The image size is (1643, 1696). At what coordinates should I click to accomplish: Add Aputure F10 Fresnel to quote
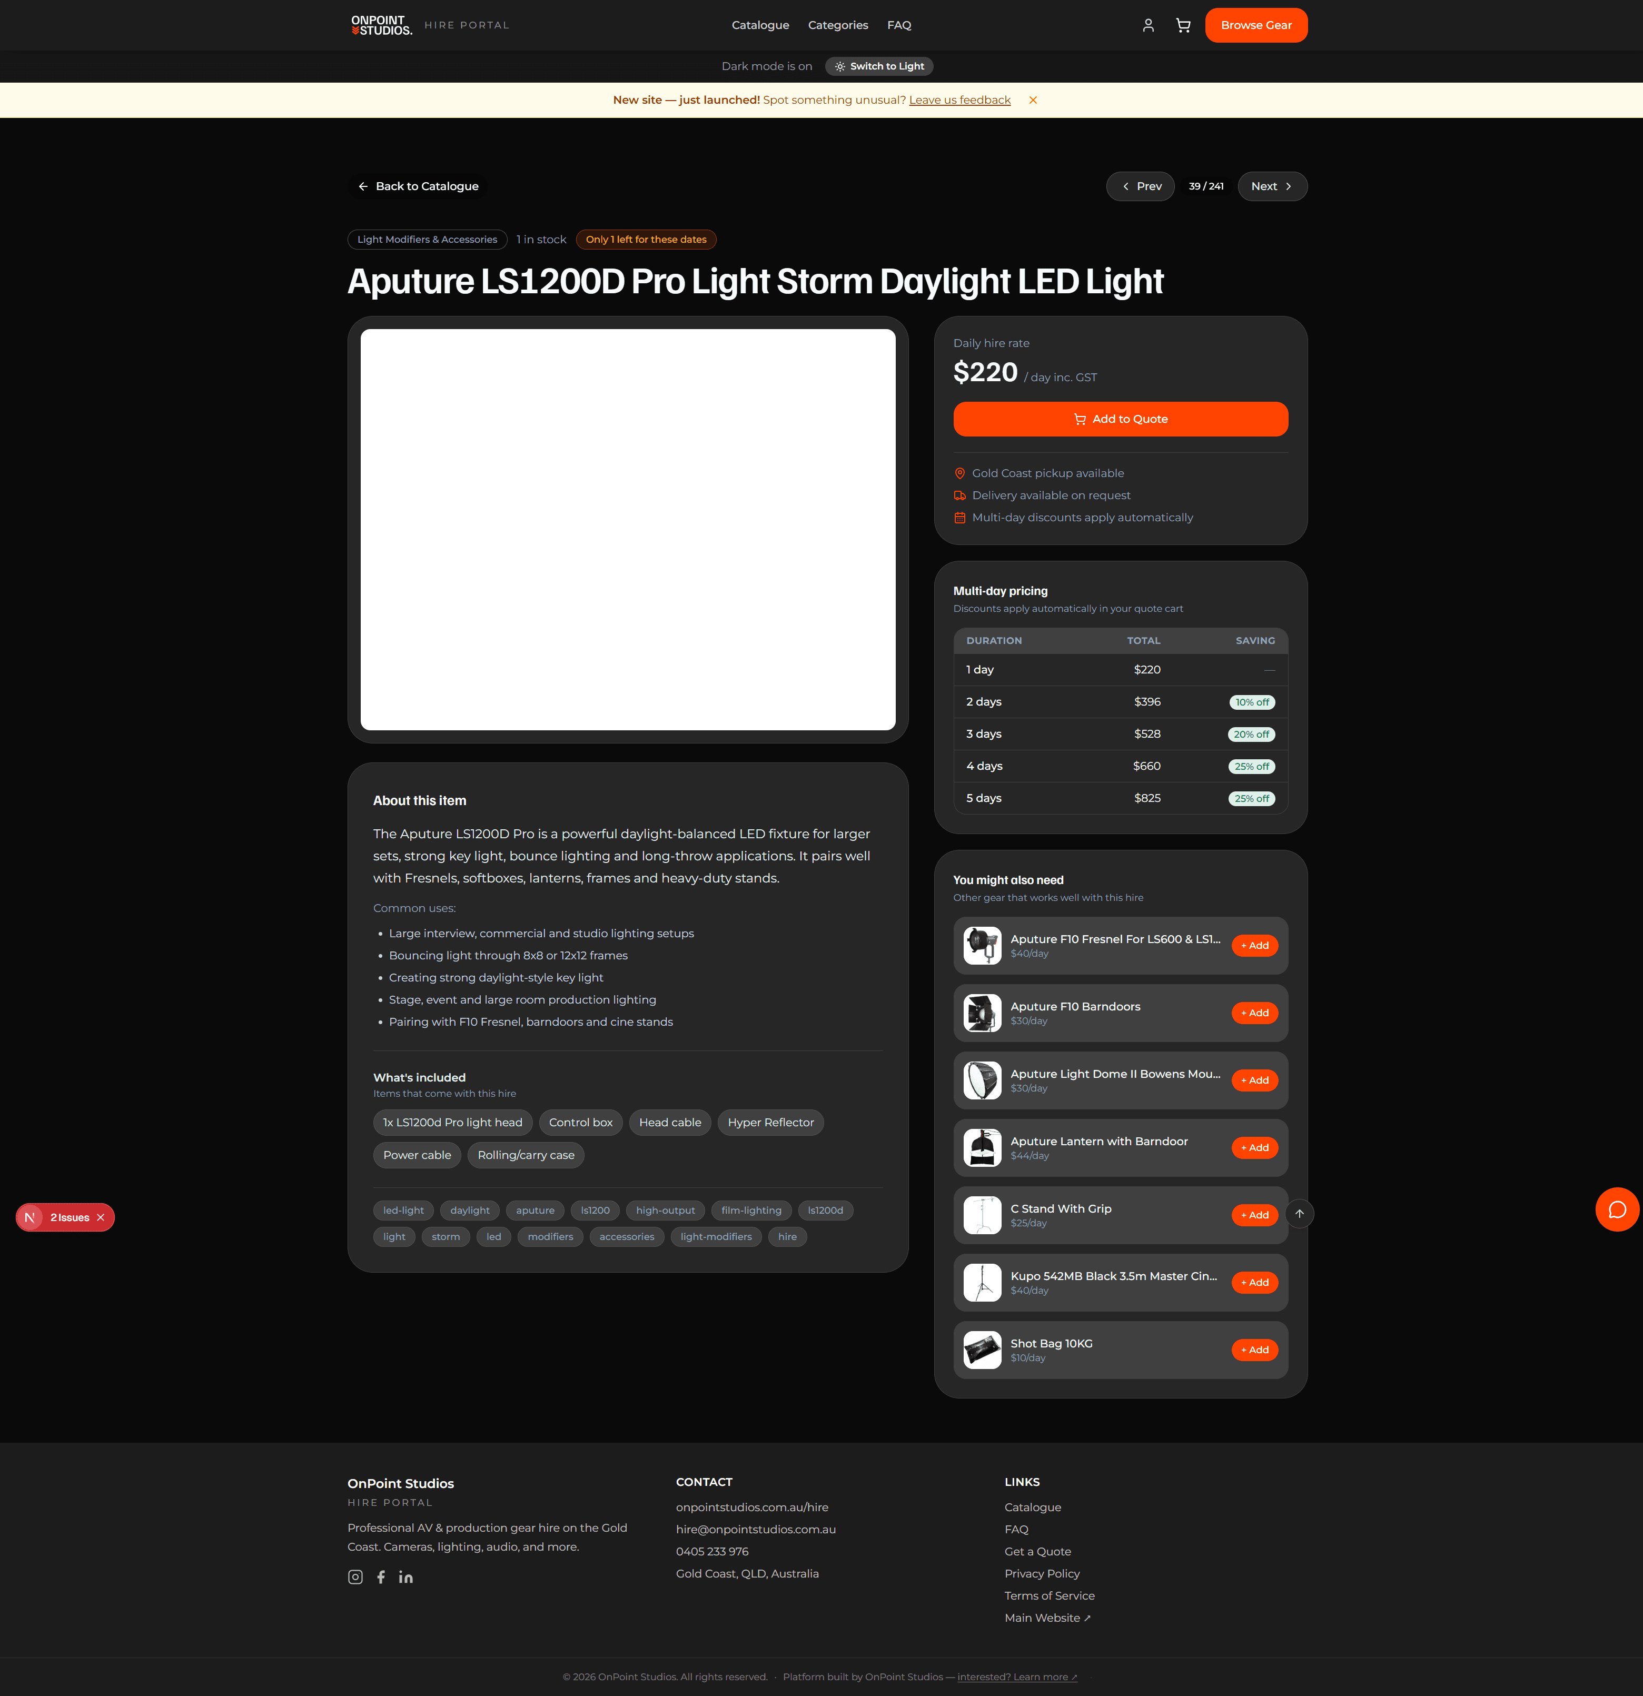[x=1254, y=946]
